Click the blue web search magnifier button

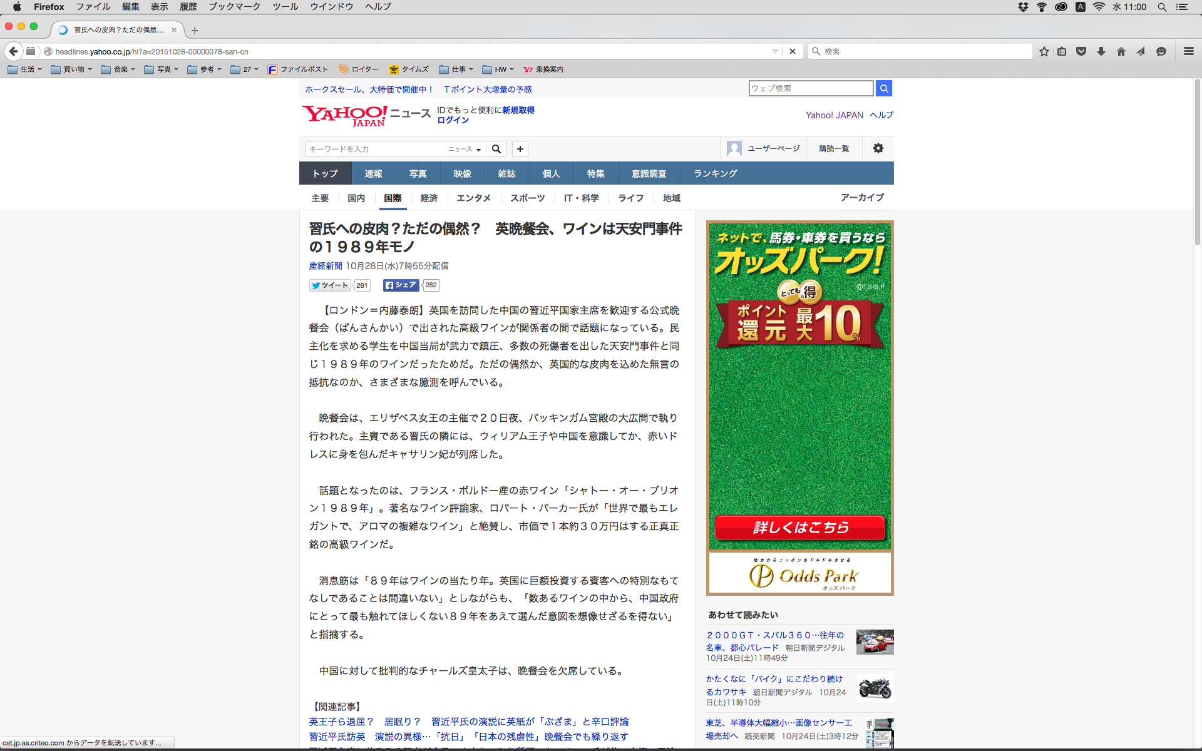tap(883, 88)
